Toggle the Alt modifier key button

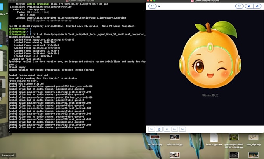point(167,129)
